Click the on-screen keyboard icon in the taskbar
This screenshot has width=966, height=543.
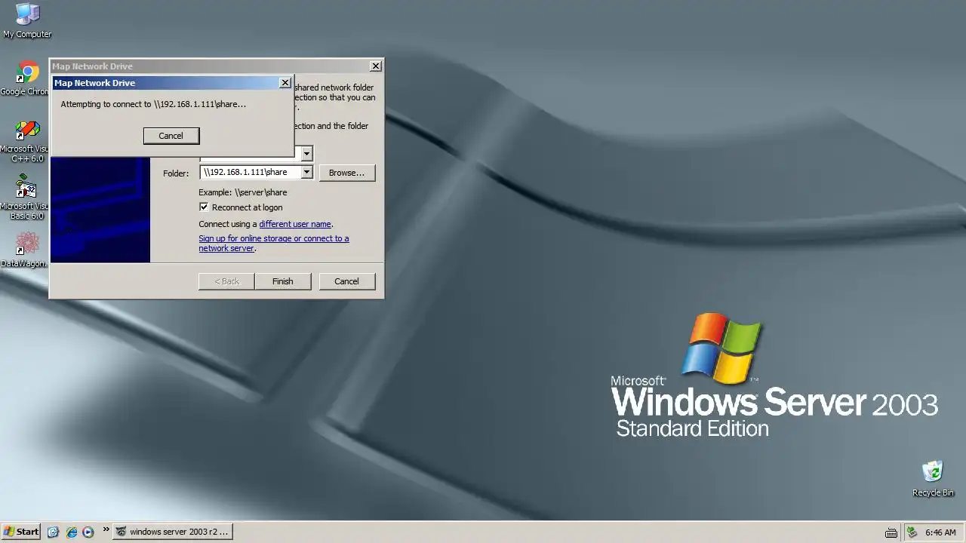pos(891,532)
